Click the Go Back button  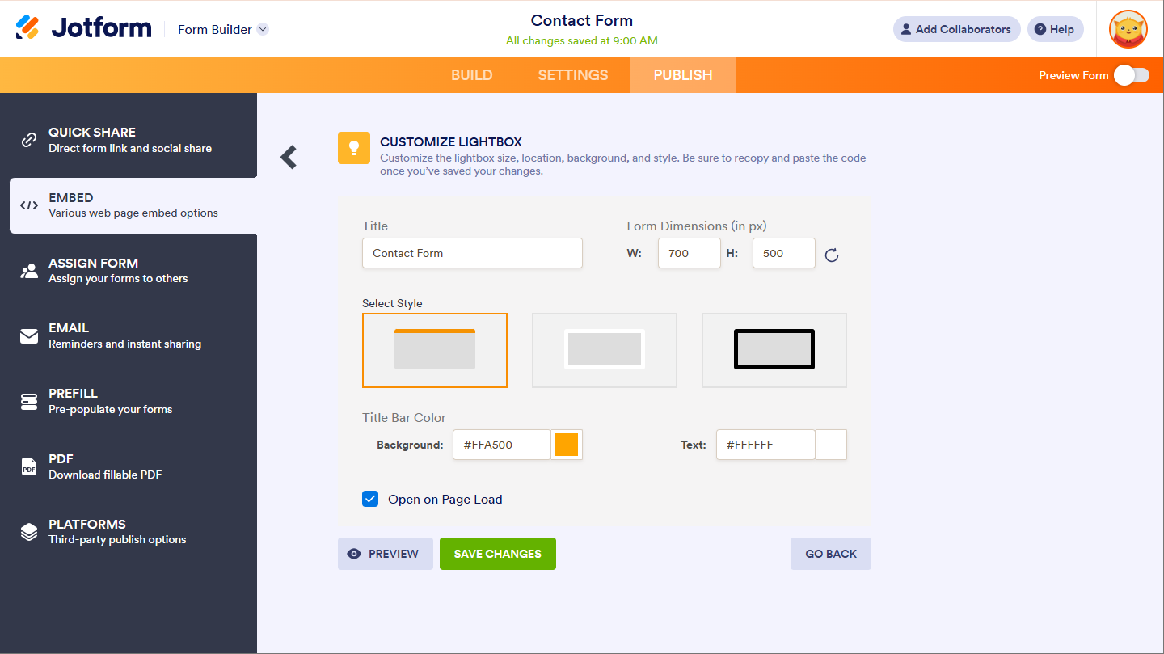831,554
